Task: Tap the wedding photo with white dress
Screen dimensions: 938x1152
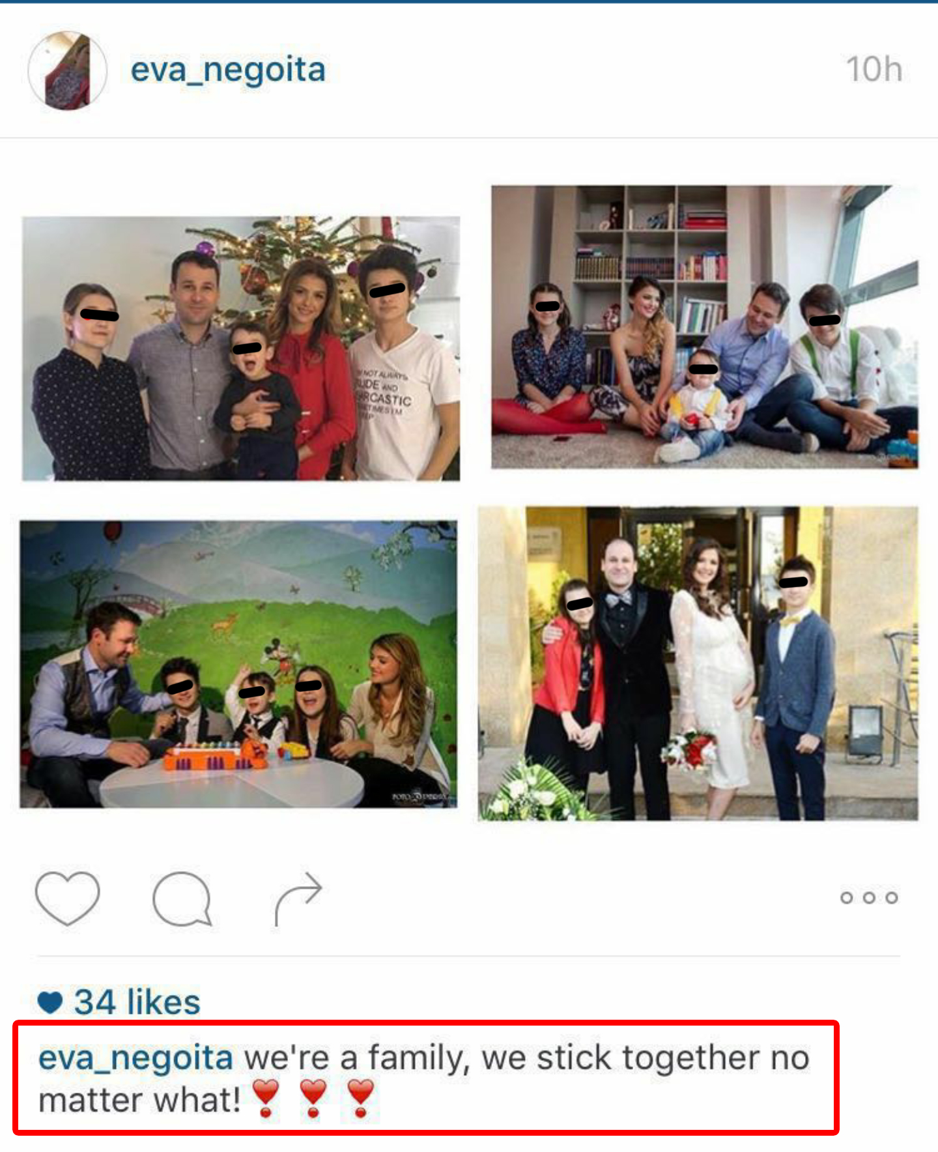Action: 698,663
